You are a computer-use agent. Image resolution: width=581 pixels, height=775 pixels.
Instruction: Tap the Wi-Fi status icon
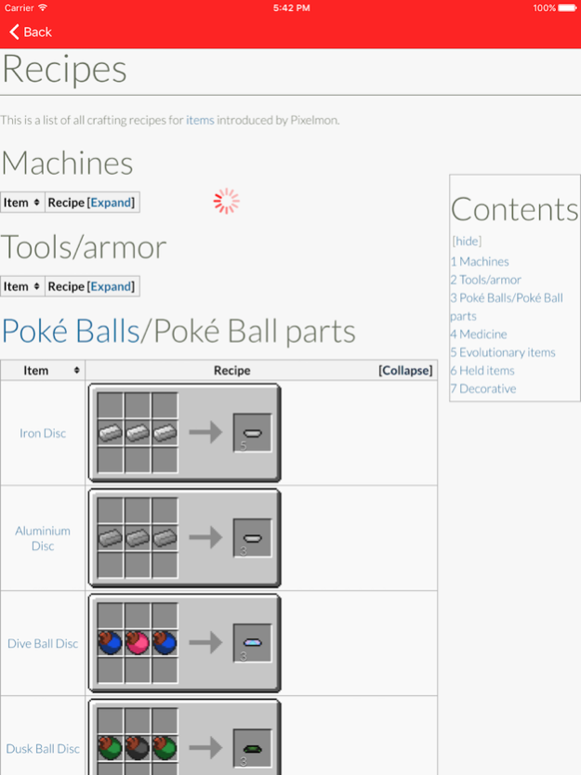(43, 7)
